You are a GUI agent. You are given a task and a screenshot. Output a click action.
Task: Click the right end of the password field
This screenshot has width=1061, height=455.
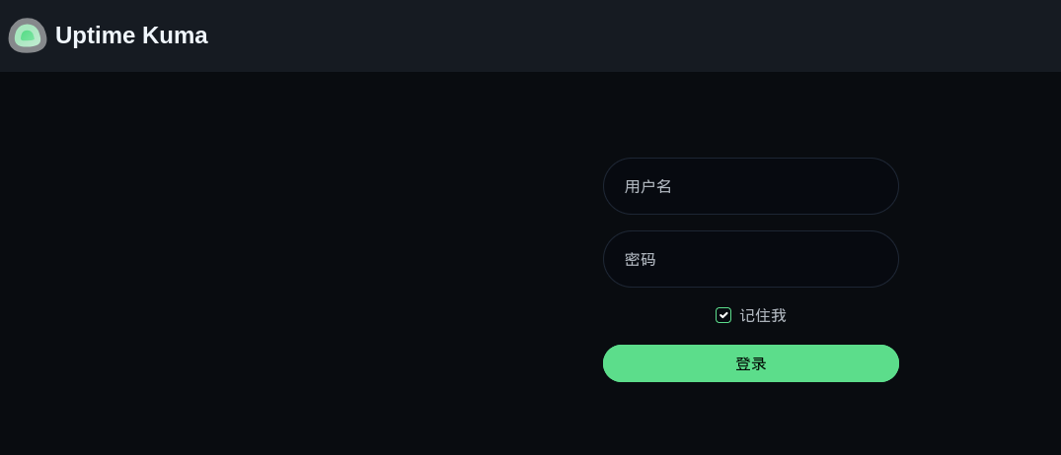(872, 259)
